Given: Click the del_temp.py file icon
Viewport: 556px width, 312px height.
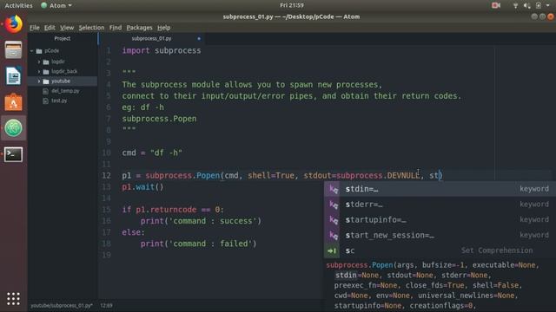Looking at the screenshot, I should (x=45, y=91).
